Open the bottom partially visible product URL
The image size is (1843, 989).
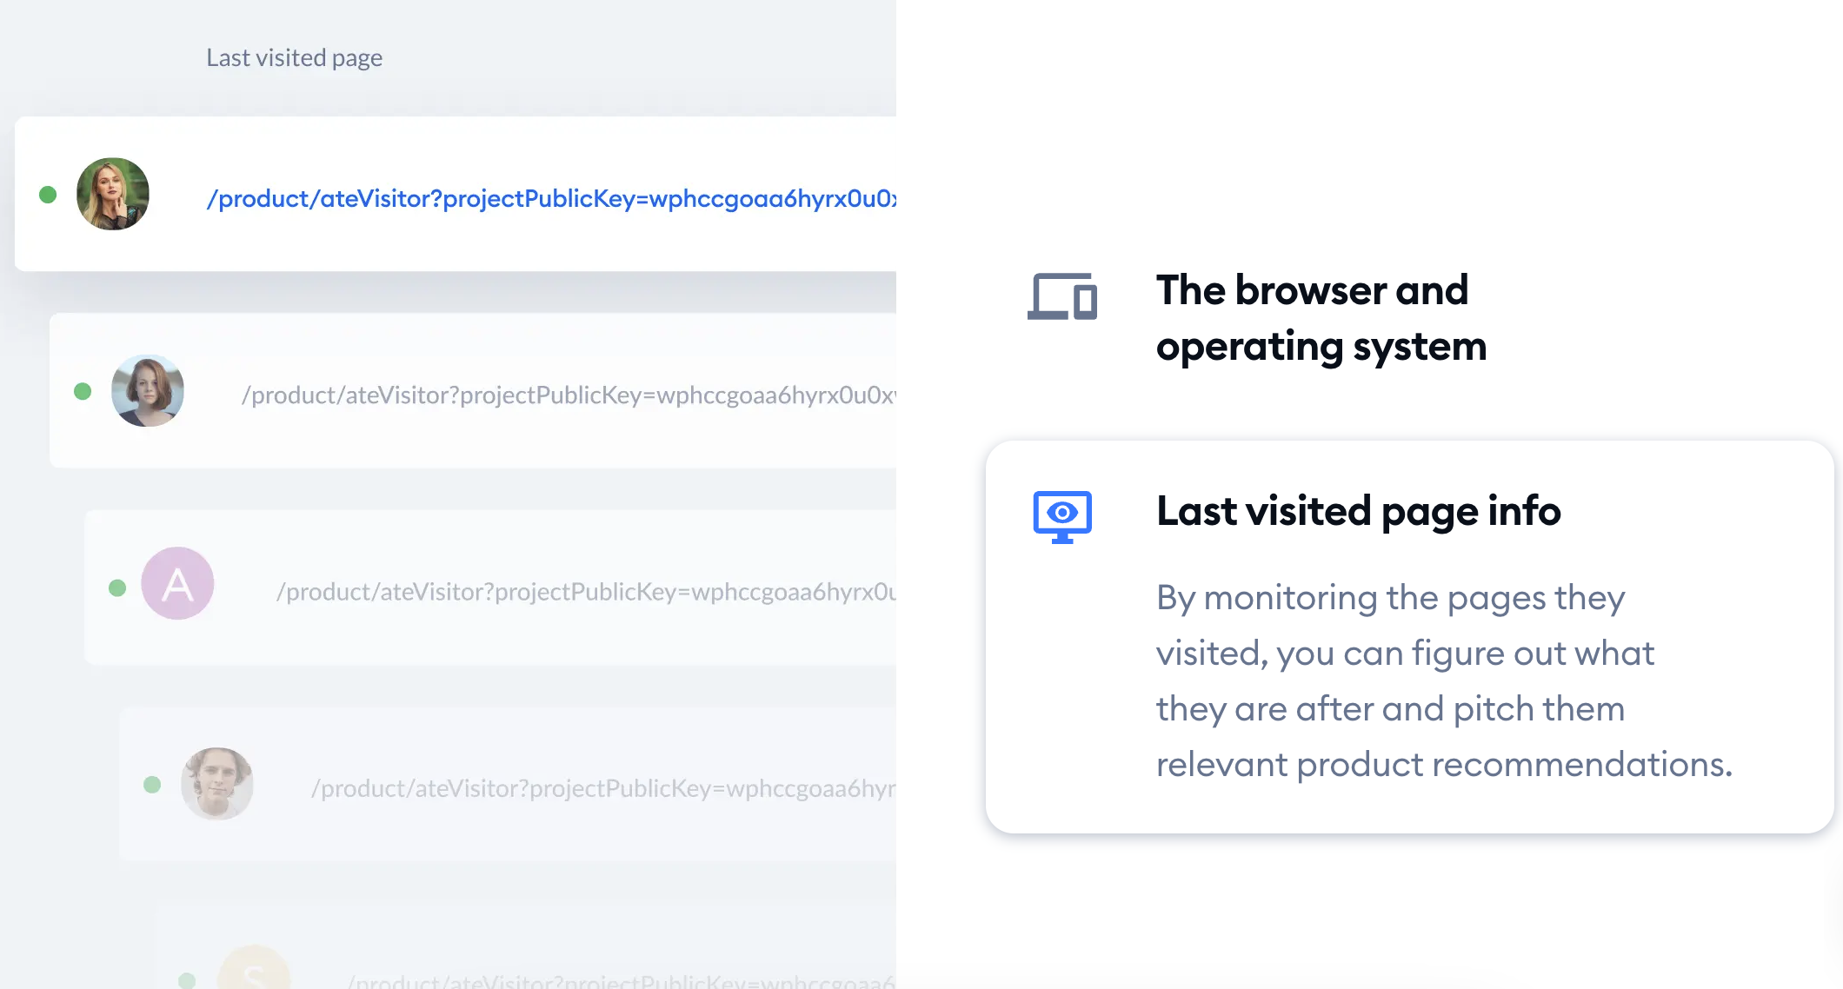[621, 980]
